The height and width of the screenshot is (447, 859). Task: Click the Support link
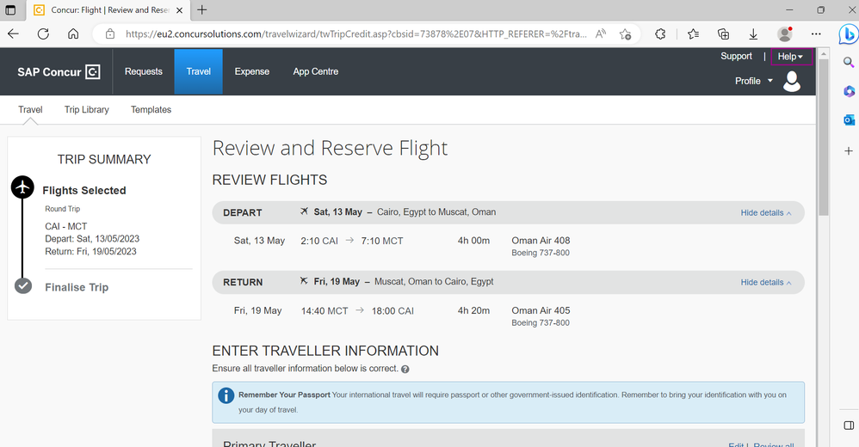(x=736, y=57)
